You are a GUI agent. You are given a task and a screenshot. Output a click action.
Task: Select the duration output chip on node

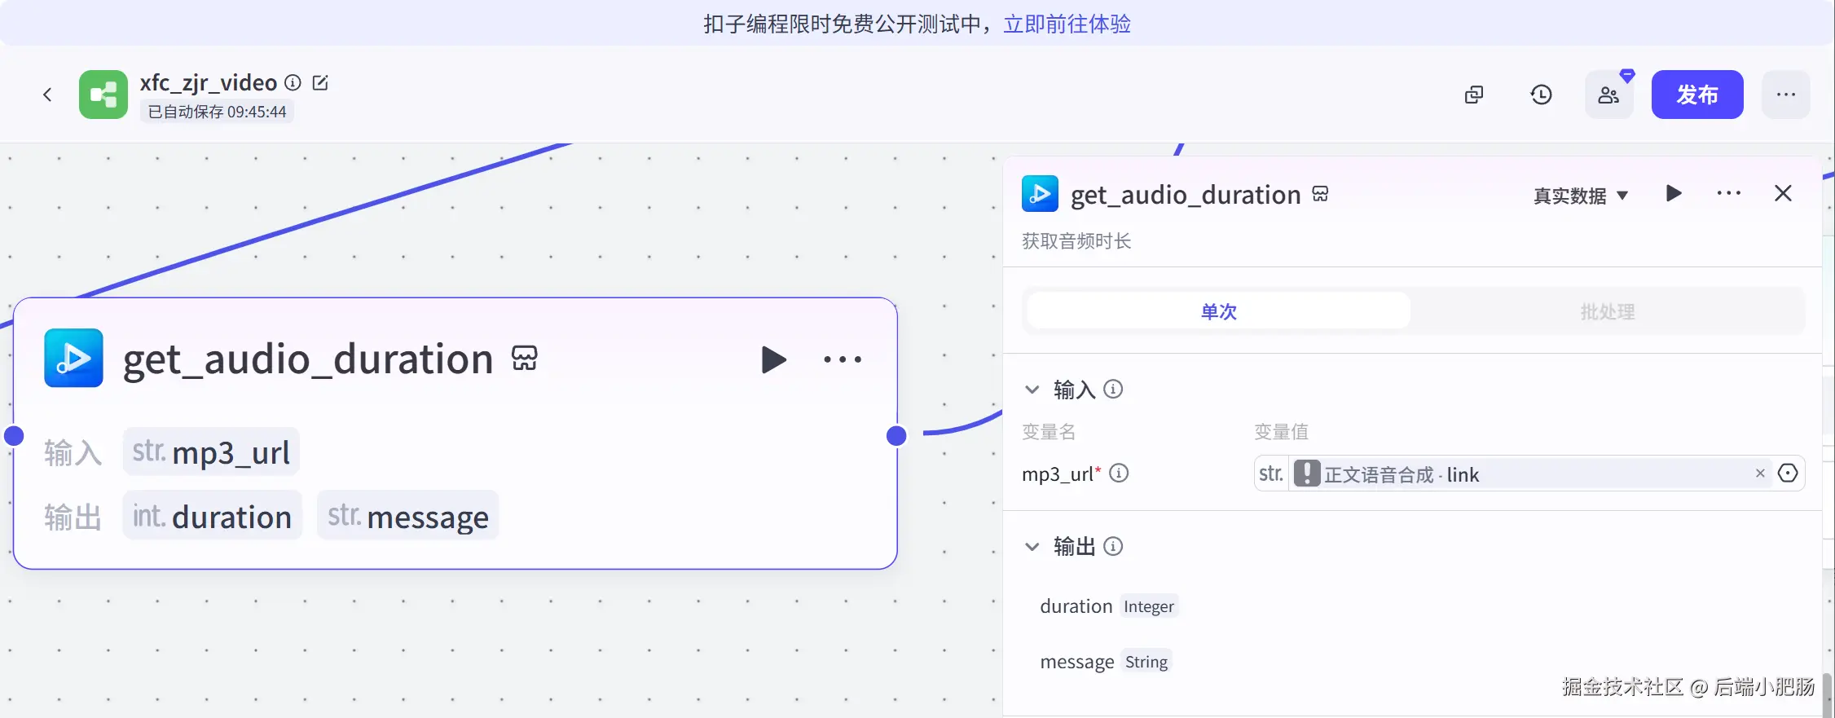pyautogui.click(x=213, y=516)
